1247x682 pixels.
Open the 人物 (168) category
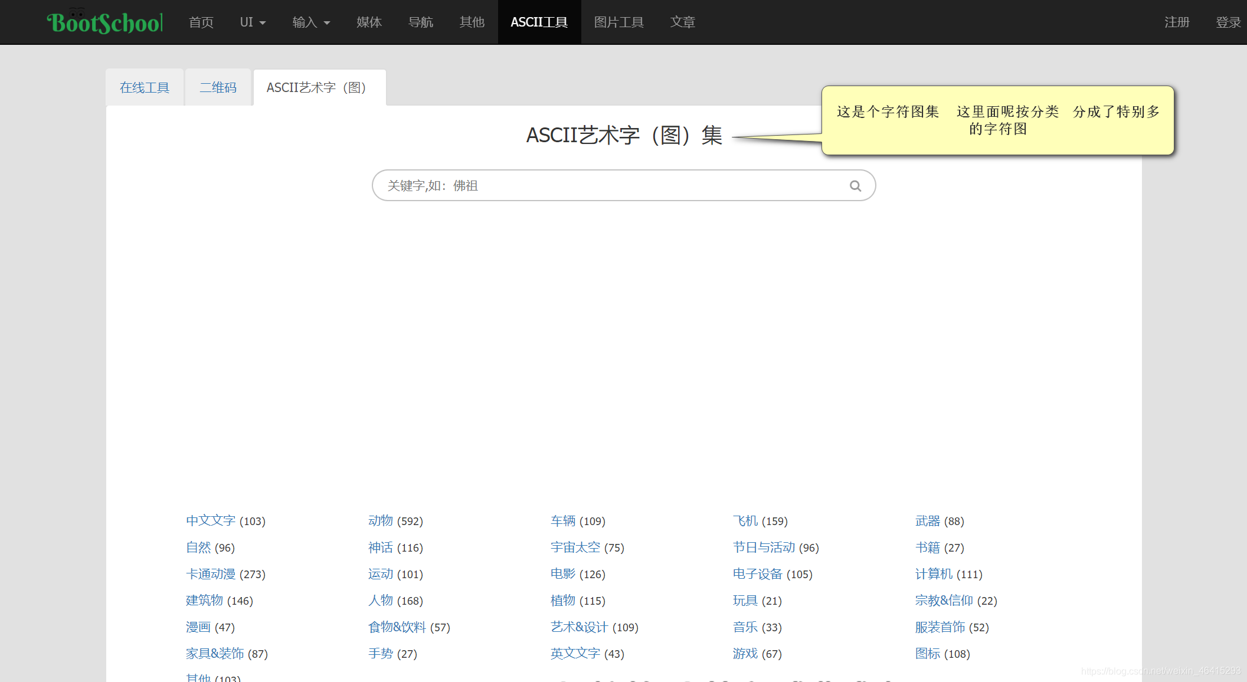[x=381, y=600]
